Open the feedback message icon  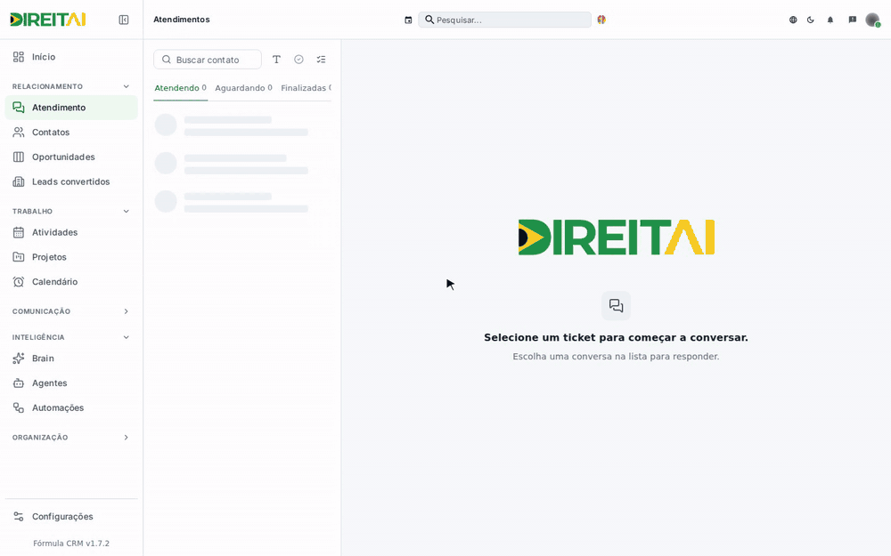pos(853,20)
